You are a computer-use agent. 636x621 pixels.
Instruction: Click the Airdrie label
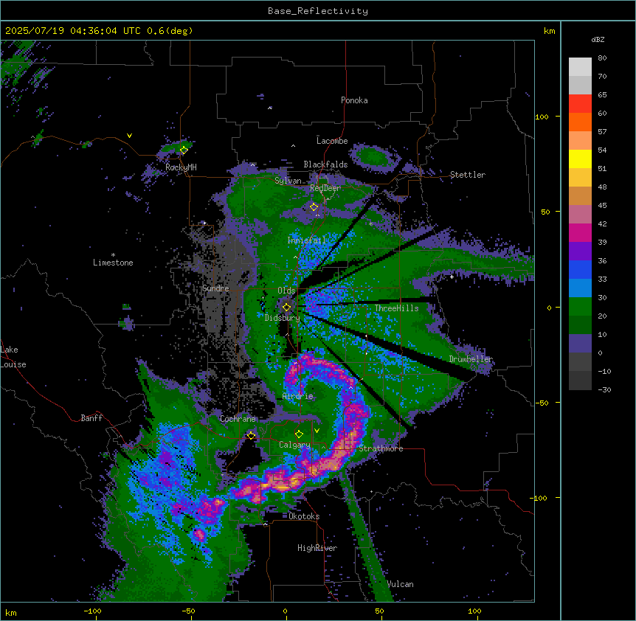coord(298,396)
